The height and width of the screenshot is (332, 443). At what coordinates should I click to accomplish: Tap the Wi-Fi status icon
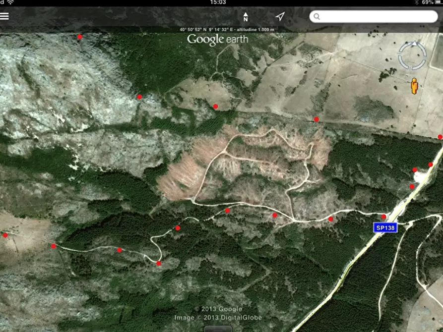[10, 2]
